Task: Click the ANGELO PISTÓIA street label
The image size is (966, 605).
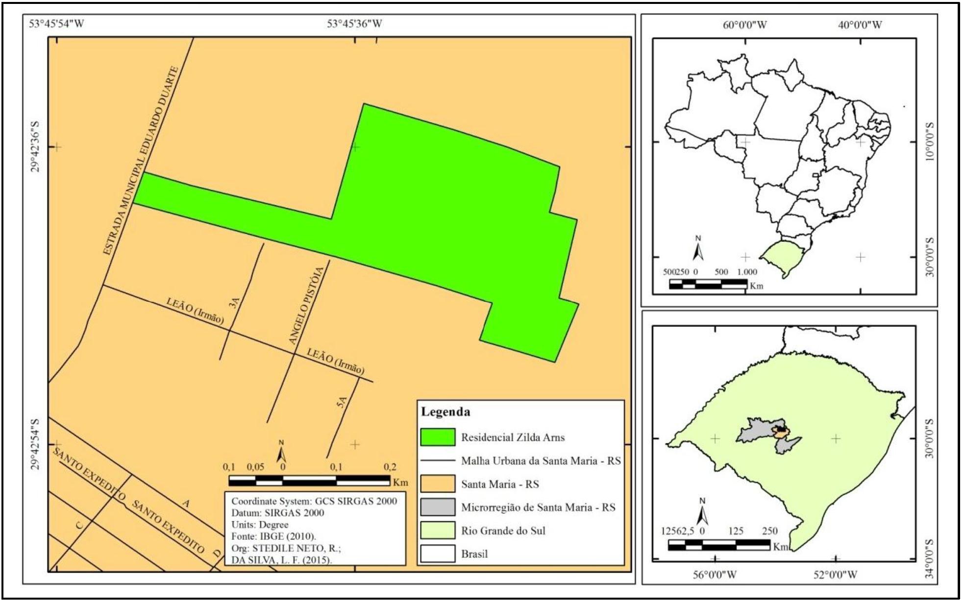Action: pos(306,306)
